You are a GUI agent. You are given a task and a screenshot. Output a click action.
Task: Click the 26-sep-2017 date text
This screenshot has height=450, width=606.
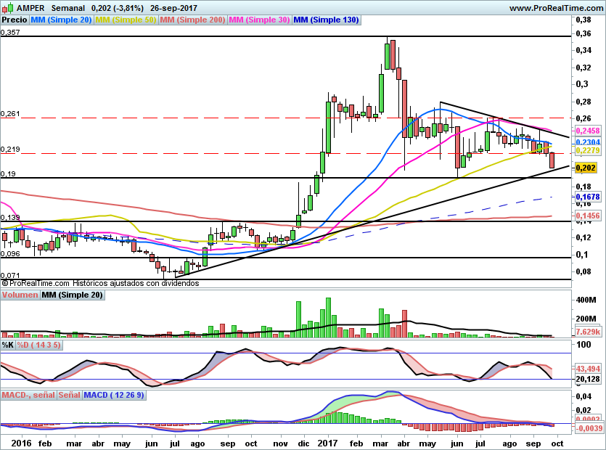[173, 8]
